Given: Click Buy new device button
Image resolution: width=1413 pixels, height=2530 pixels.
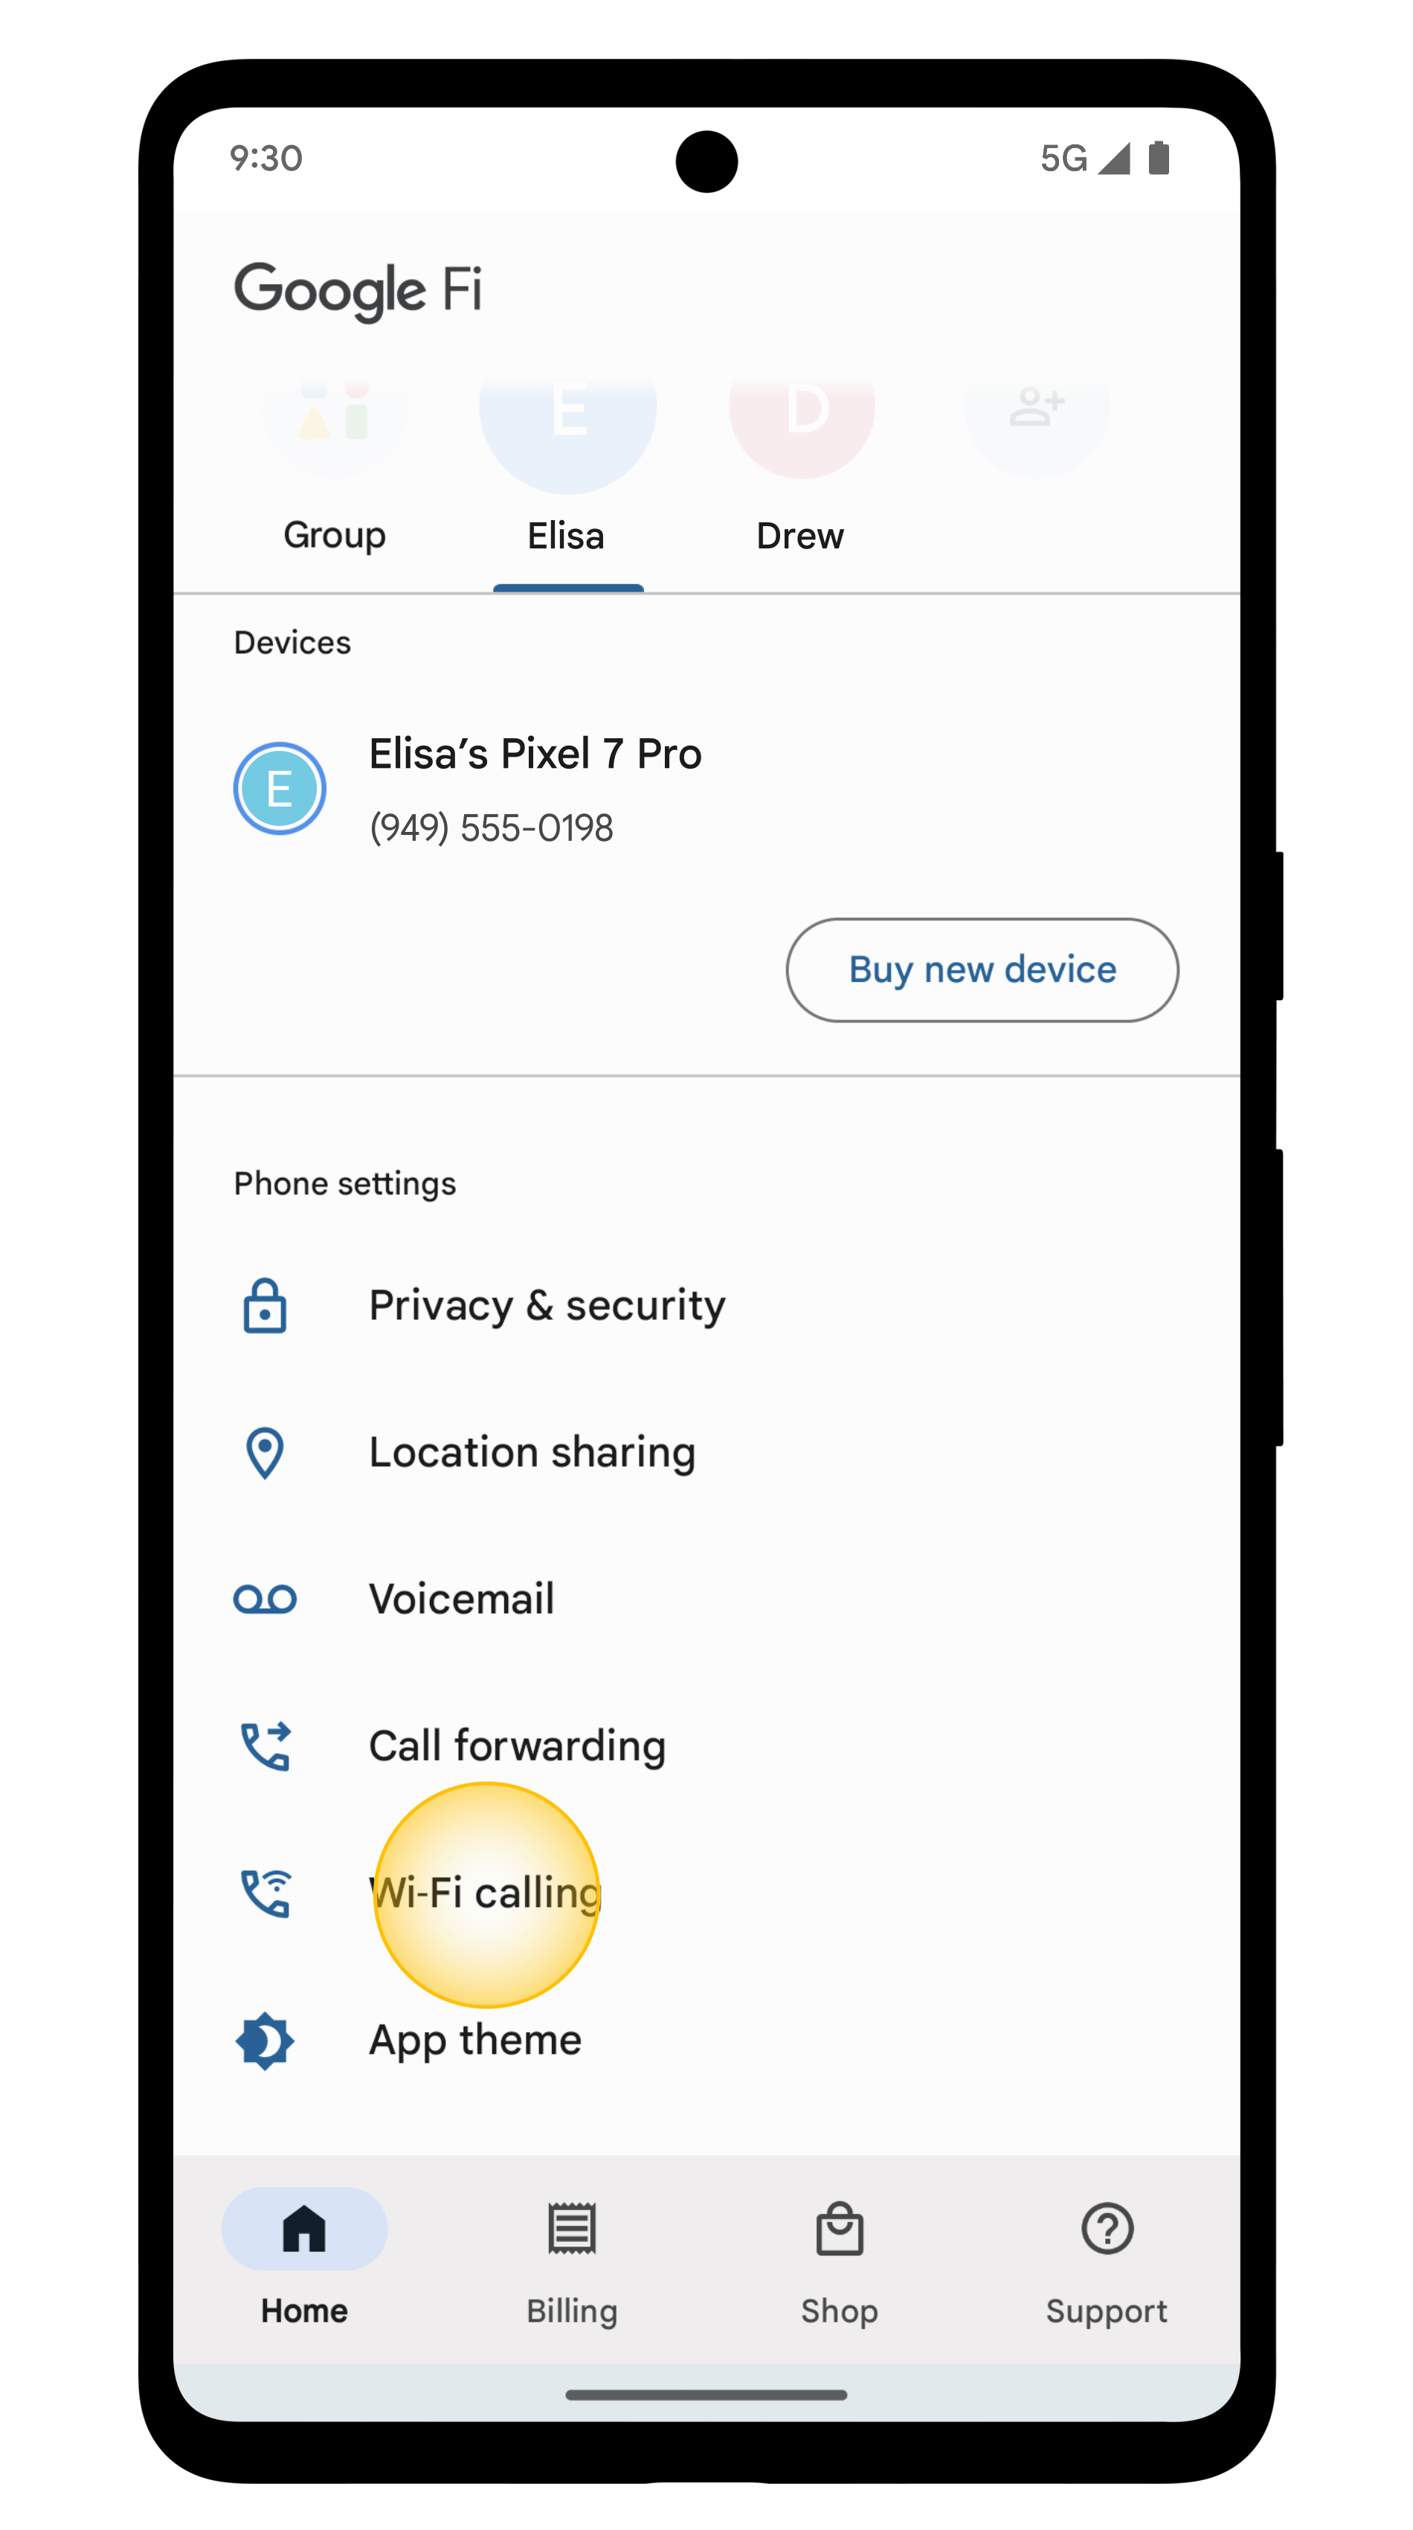Looking at the screenshot, I should click(982, 970).
